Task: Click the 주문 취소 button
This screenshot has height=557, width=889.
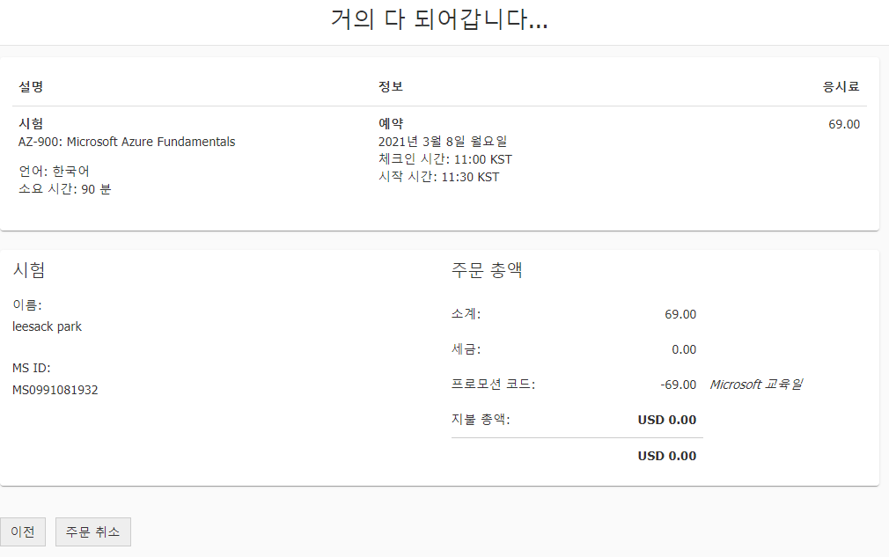Action: coord(93,531)
